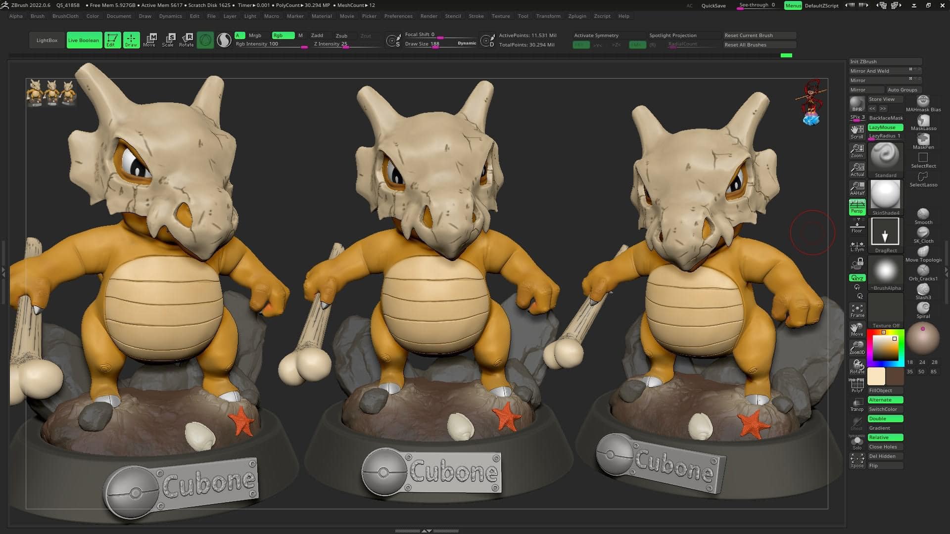Click the main beige color swatch
The image size is (950, 534).
click(876, 376)
